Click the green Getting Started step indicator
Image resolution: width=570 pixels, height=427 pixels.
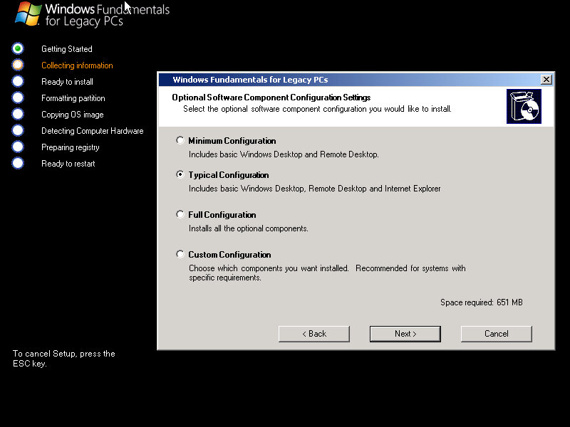tap(18, 48)
